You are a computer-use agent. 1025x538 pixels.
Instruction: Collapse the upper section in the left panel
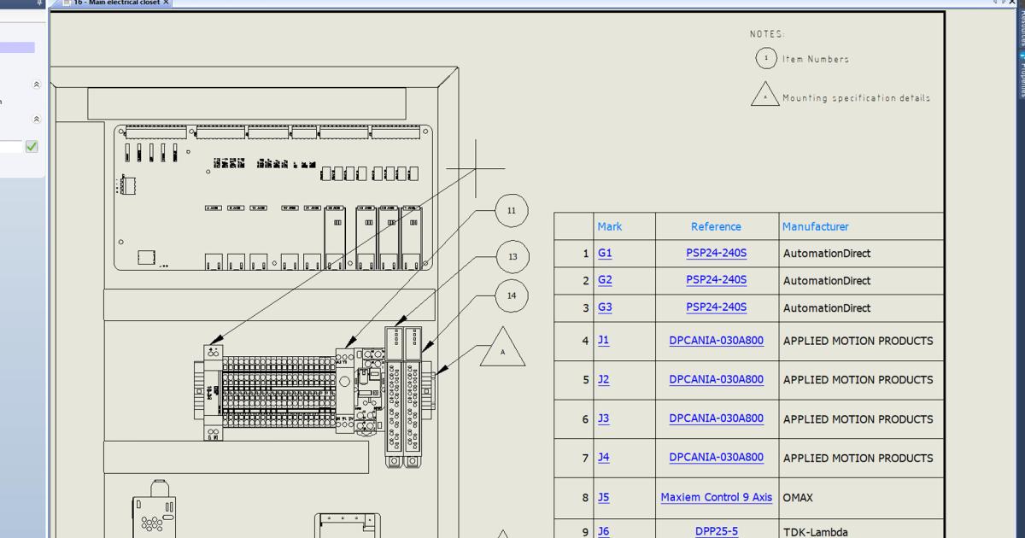pos(36,85)
